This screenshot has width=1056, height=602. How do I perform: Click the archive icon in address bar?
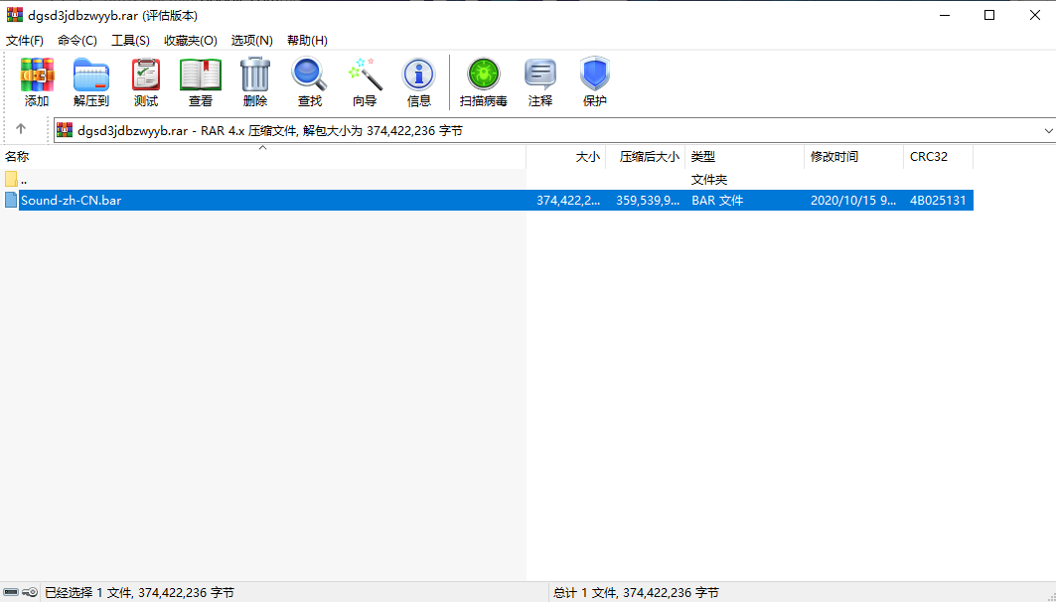[x=65, y=131]
